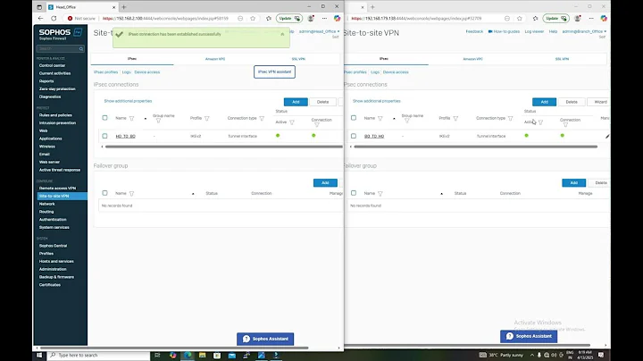Click the Head Office connections table horizontal scrollbar
This screenshot has height=361, width=643.
pos(223,147)
